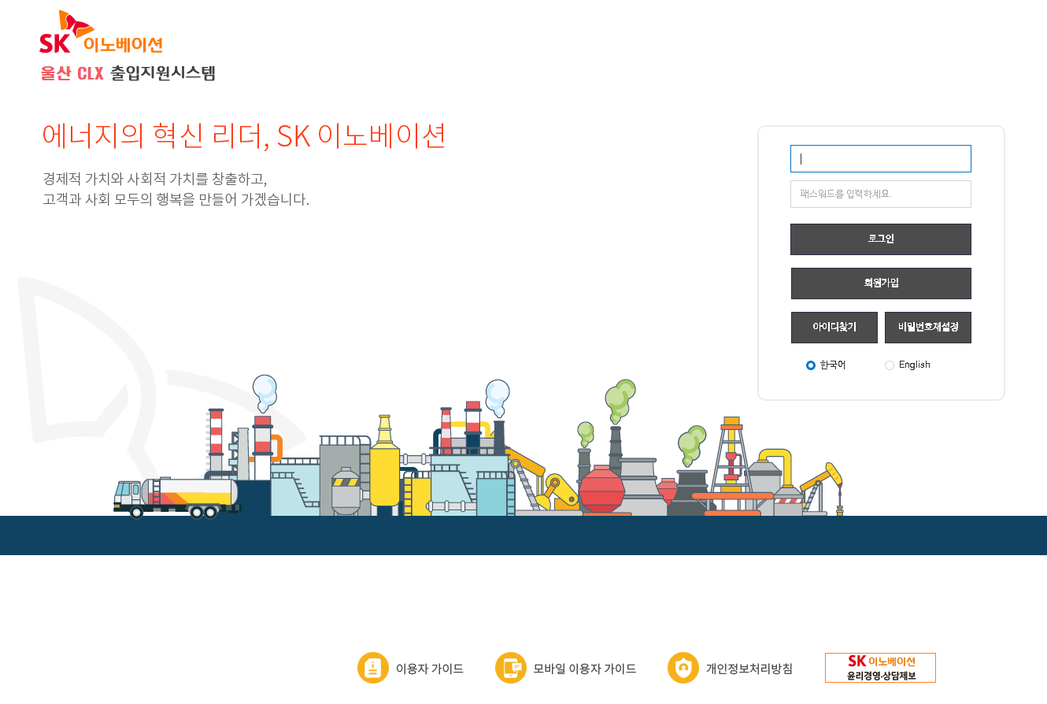Open the 개인정보처리방침 link text
Screen dimensions: 1047x704
[x=749, y=669]
